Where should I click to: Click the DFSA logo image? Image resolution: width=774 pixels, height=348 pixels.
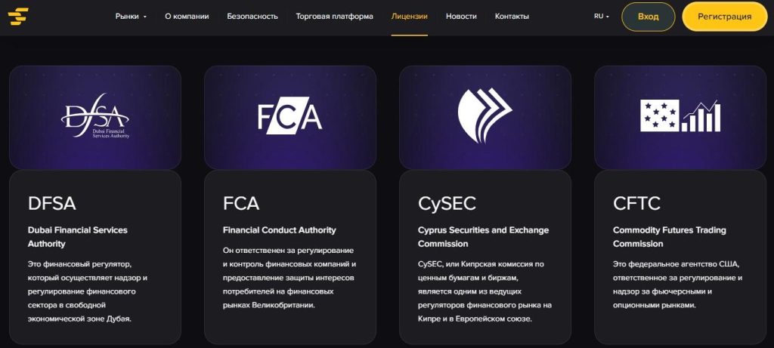95,115
